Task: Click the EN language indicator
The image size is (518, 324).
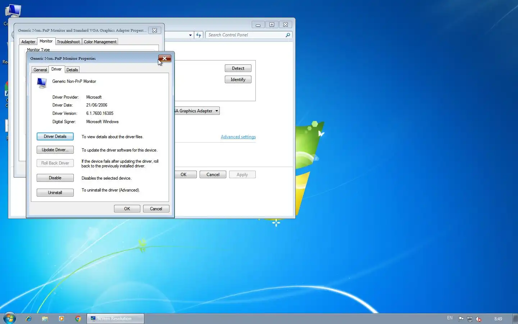Action: tap(450, 318)
